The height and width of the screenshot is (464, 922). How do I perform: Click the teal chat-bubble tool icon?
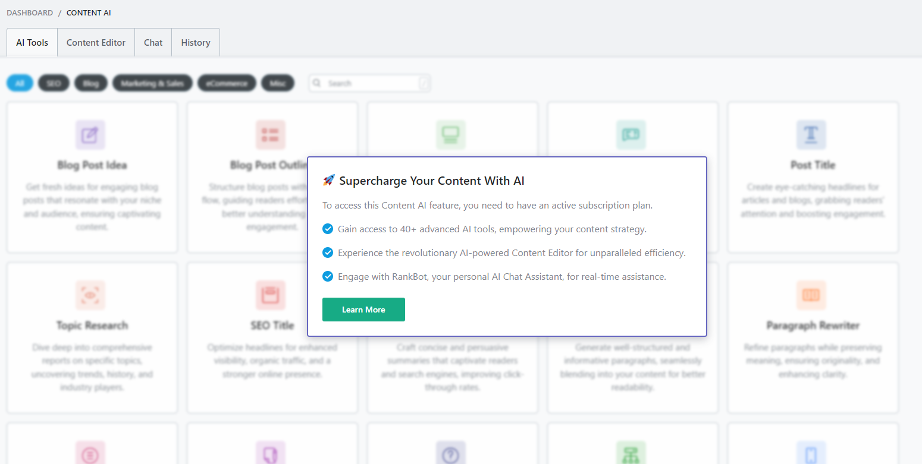click(631, 135)
